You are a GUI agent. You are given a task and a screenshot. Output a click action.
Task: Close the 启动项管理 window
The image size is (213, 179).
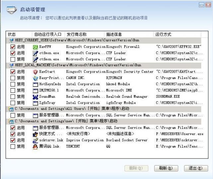tap(208, 5)
